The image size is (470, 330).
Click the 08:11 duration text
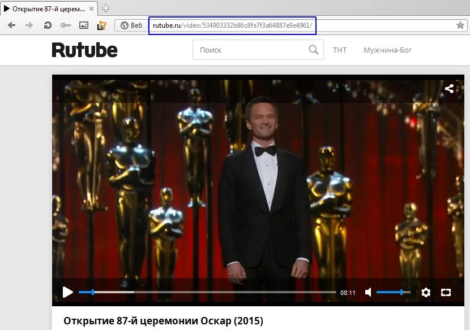[x=348, y=293]
